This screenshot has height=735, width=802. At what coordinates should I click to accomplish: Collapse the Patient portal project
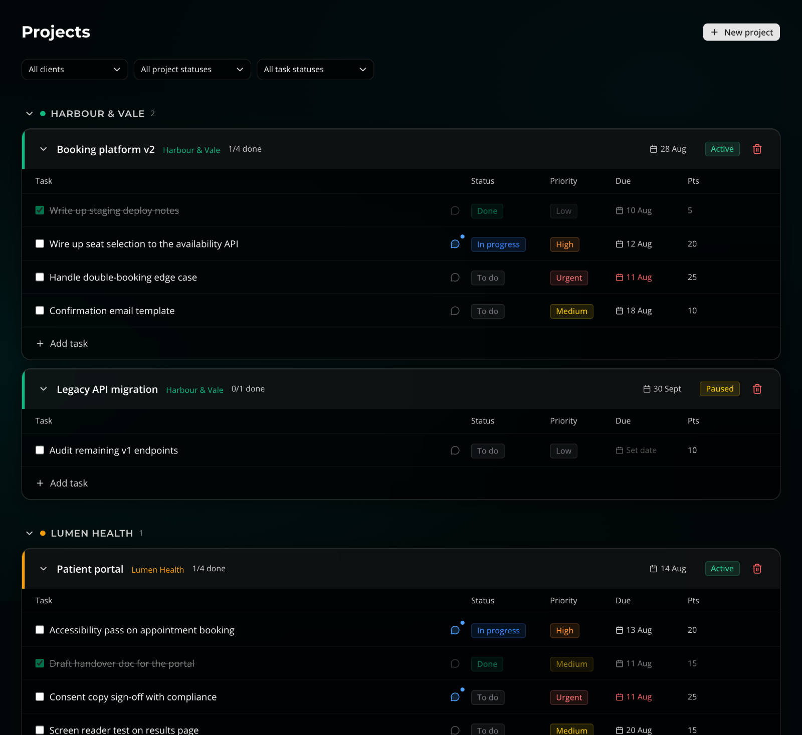[x=44, y=569]
